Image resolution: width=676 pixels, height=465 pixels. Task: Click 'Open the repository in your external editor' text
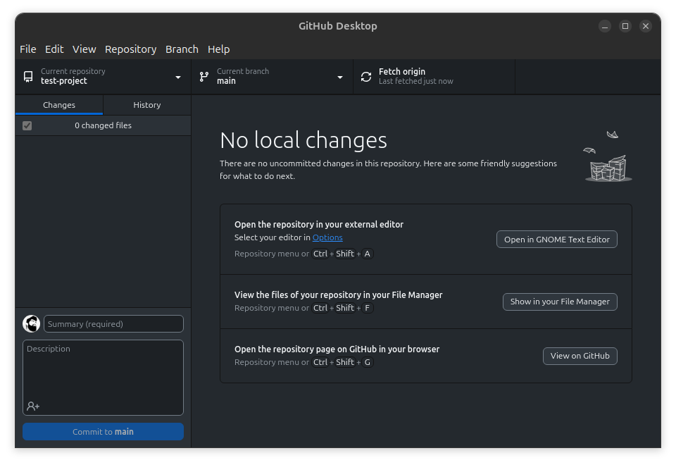click(x=319, y=224)
